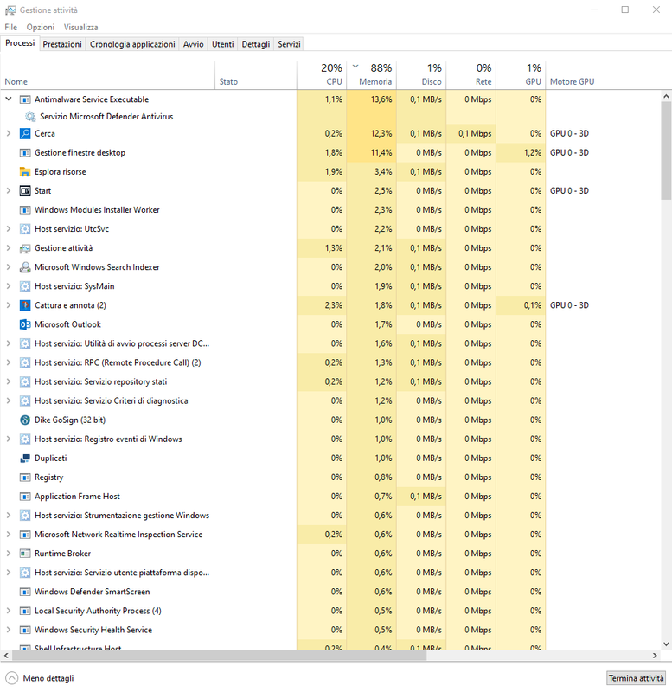
Task: Expand Local Security Authority Process (4)
Action: point(9,611)
